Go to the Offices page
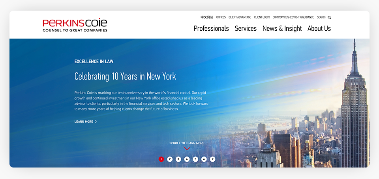This screenshot has width=379, height=179. point(221,17)
